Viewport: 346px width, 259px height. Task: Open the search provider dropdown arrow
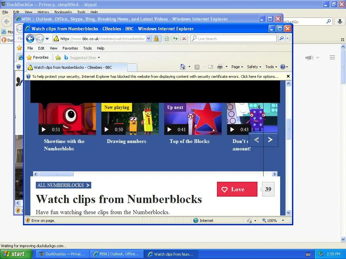(287, 39)
